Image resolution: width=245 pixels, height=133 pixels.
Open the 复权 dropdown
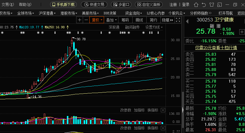97,20
